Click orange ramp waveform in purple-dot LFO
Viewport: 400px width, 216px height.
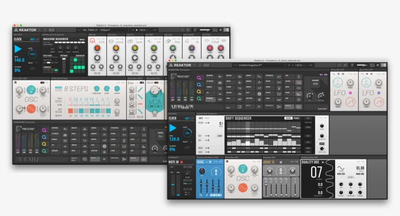[379, 102]
